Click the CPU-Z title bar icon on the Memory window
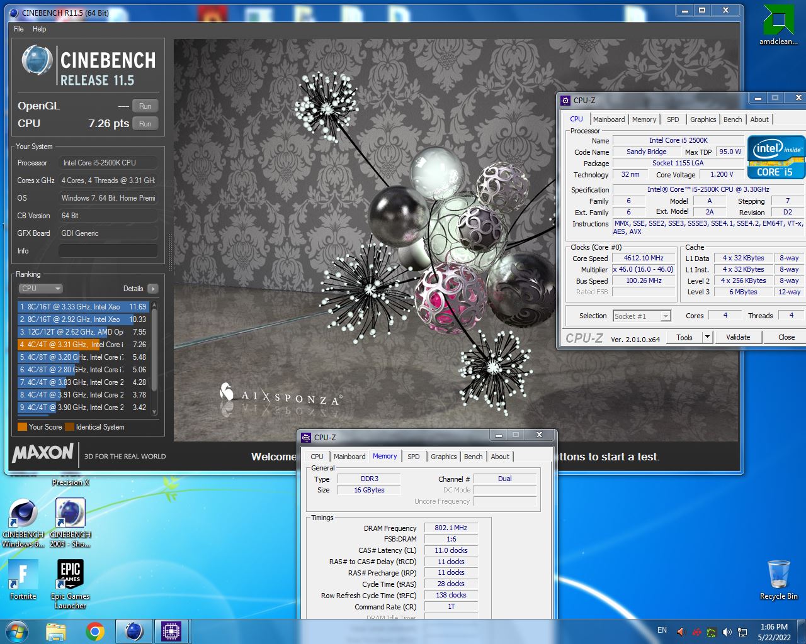Screen dimensions: 806x644 tap(306, 437)
